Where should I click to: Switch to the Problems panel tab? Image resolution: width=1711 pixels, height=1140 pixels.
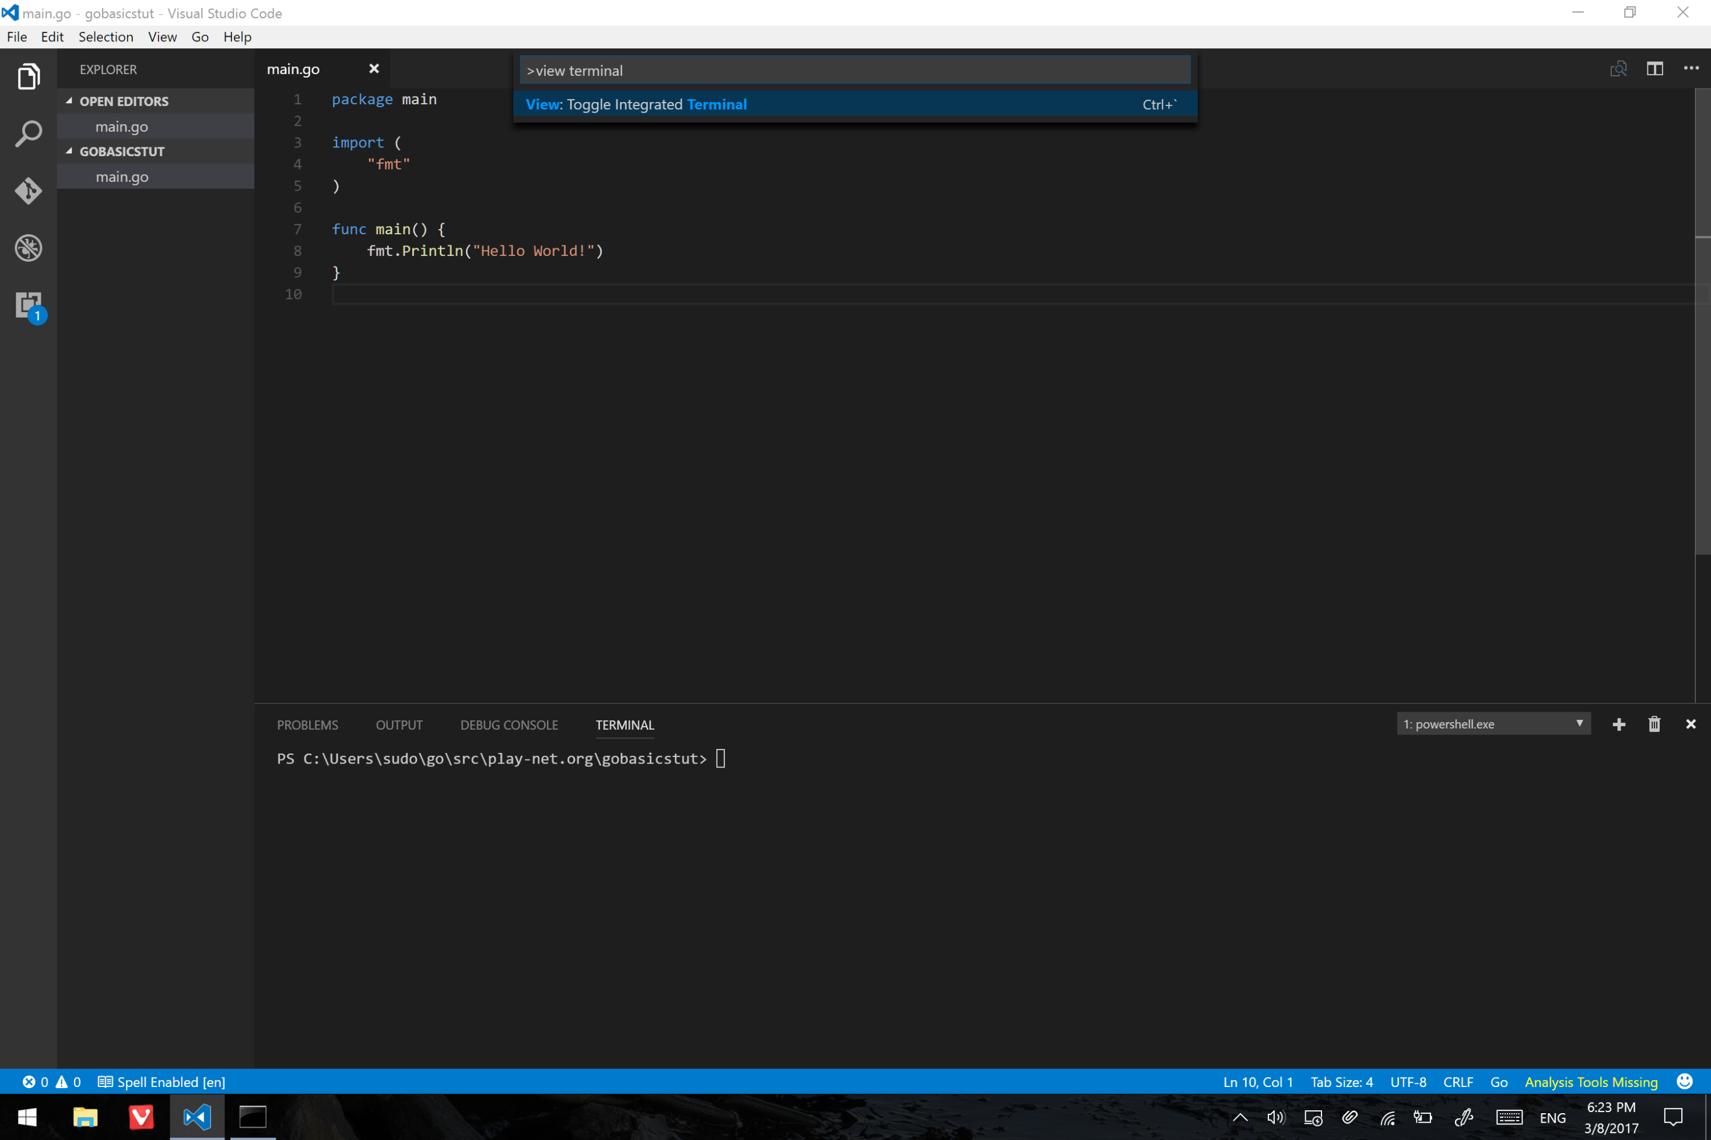[308, 725]
